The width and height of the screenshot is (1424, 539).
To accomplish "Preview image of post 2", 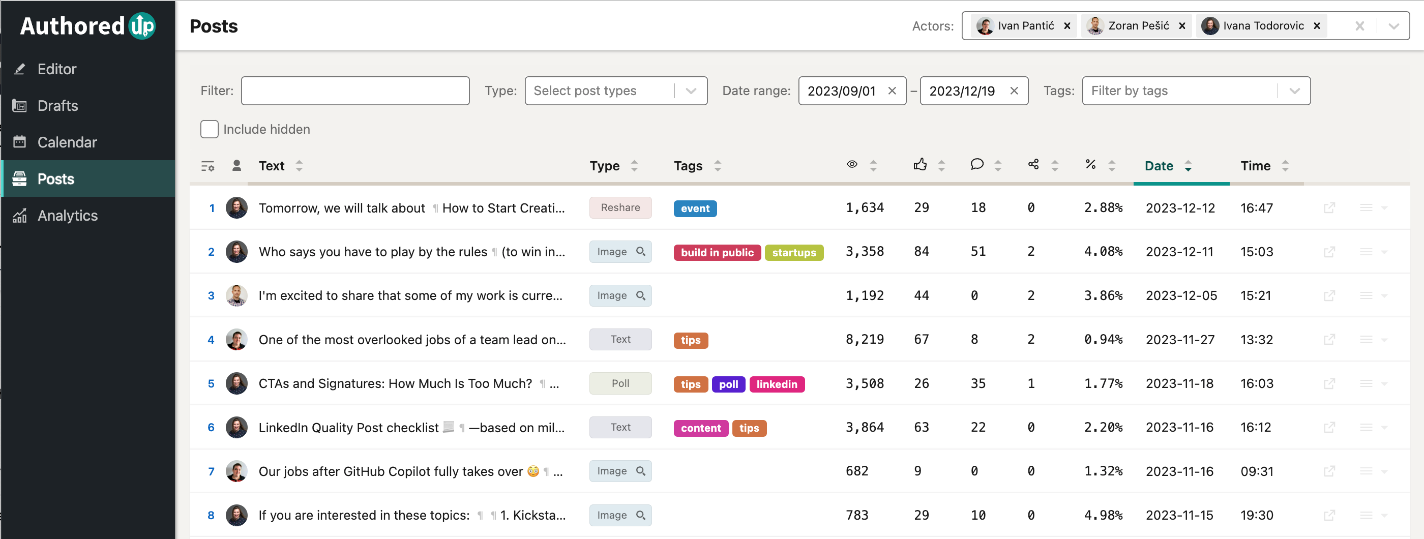I will point(620,252).
